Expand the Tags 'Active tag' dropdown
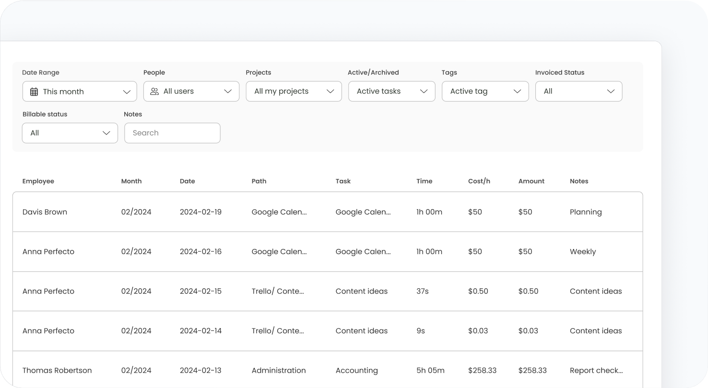Image resolution: width=708 pixels, height=388 pixels. click(x=485, y=91)
